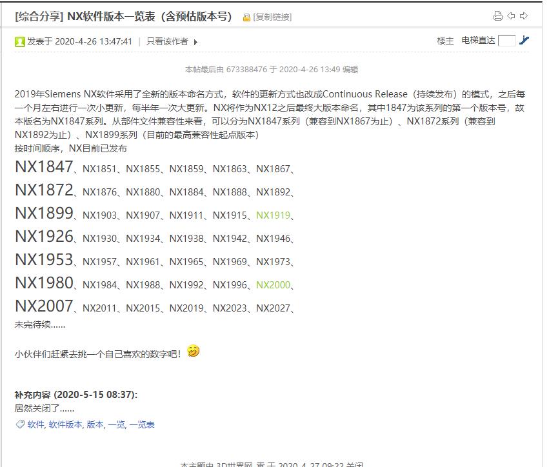Click the smiley emoji image
This screenshot has height=467, width=549.
pyautogui.click(x=194, y=351)
